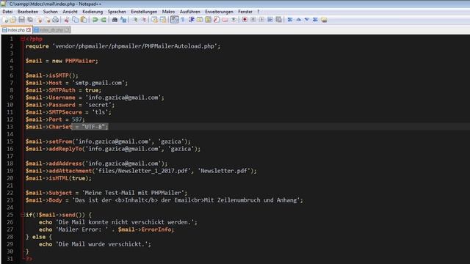Toggle the Indent Guide toolbar icon
This screenshot has height=264, width=470.
coord(191,20)
